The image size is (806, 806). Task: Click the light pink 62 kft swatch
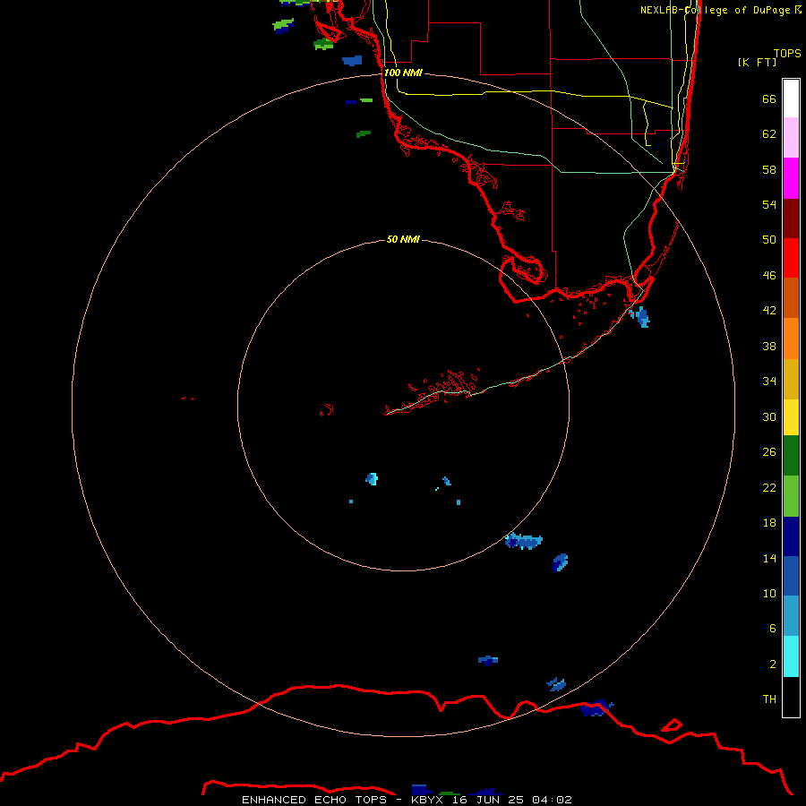point(791,137)
